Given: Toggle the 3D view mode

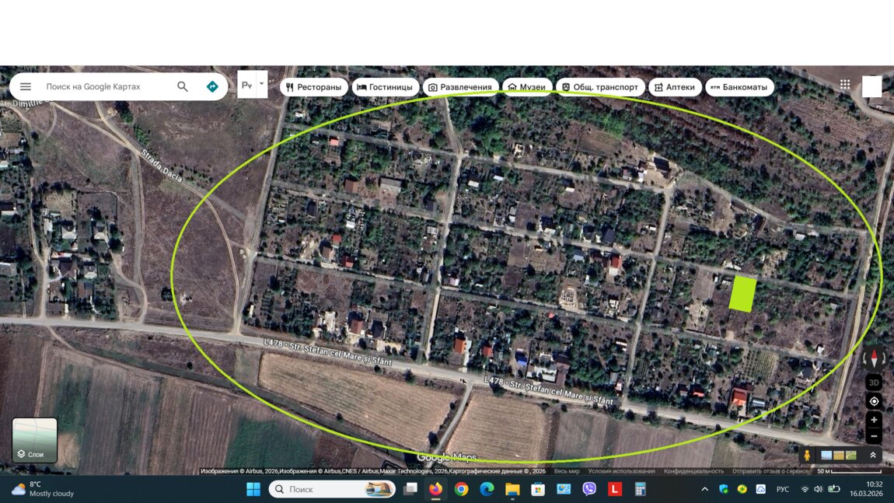Looking at the screenshot, I should pyautogui.click(x=875, y=382).
